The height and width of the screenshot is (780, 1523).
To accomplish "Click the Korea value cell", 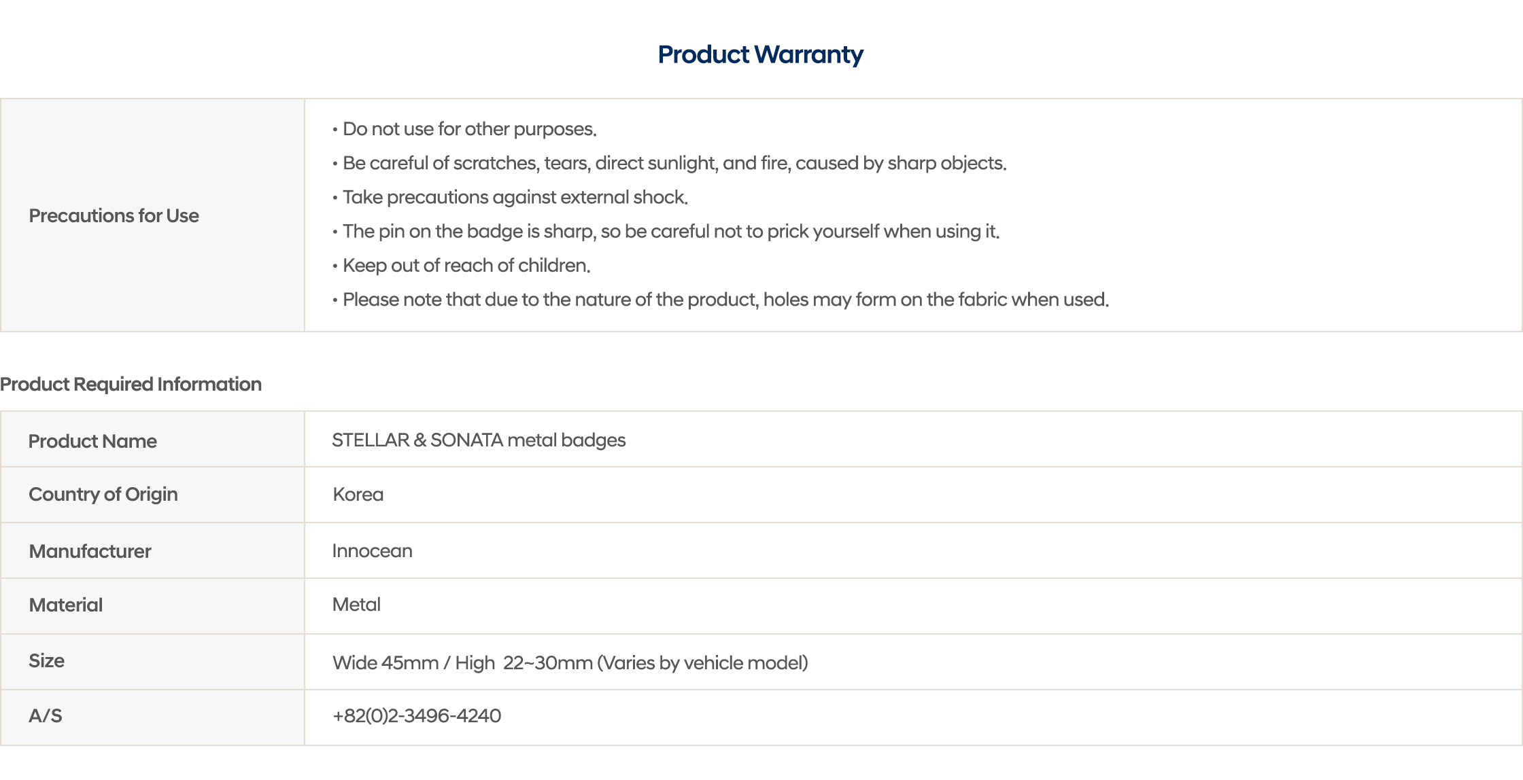I will [358, 495].
